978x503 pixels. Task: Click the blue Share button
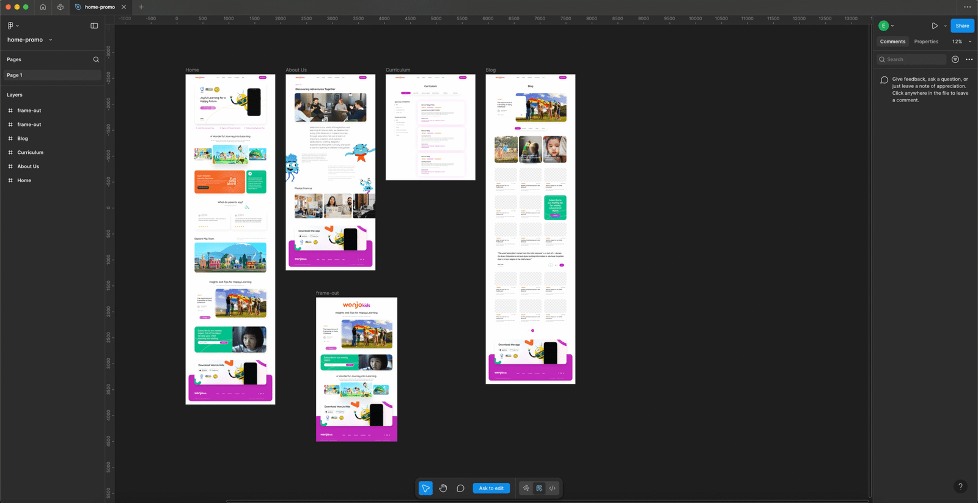tap(962, 26)
